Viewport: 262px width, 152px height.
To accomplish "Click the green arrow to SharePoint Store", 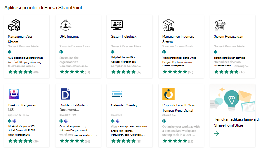I will pyautogui.click(x=216, y=133).
